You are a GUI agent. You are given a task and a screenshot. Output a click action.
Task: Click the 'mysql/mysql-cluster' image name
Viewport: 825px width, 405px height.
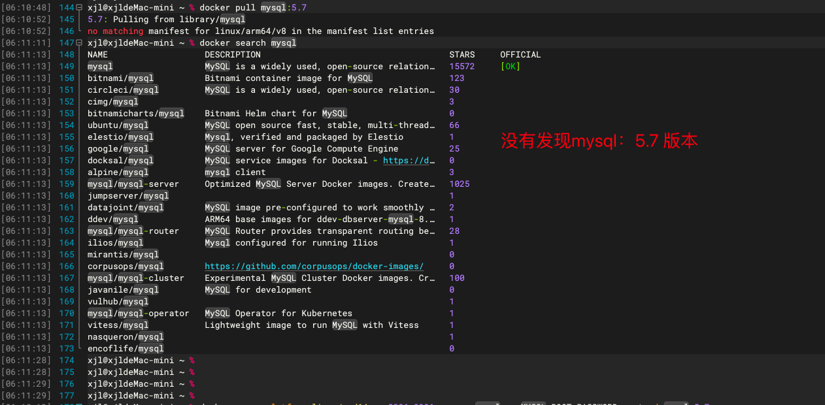pos(136,278)
